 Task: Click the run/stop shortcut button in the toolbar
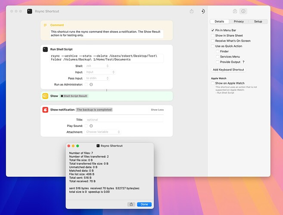203,11
